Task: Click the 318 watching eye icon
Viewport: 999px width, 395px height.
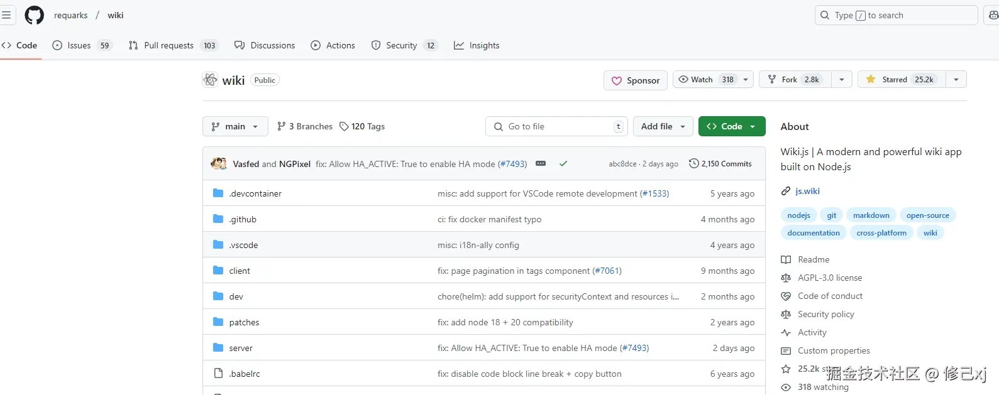Action: point(786,387)
